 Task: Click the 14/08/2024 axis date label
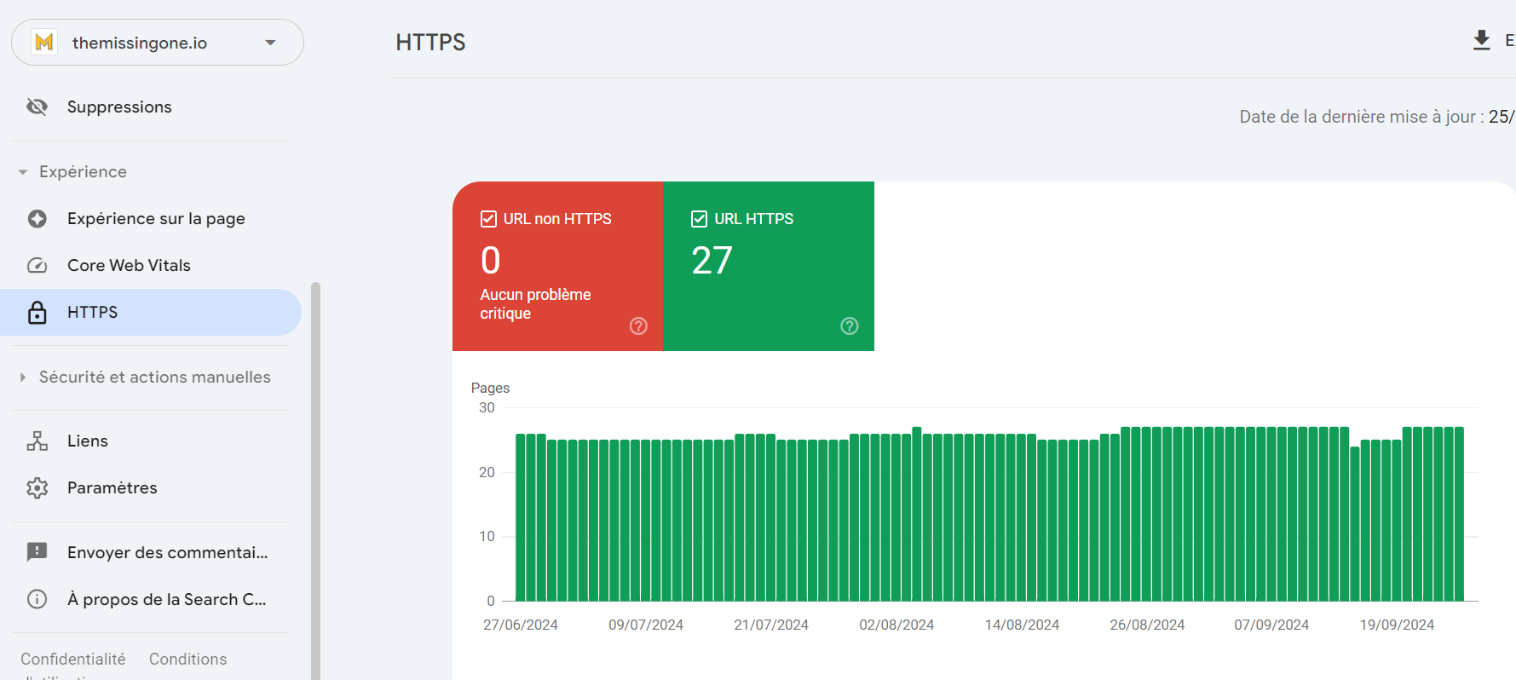point(1022,625)
